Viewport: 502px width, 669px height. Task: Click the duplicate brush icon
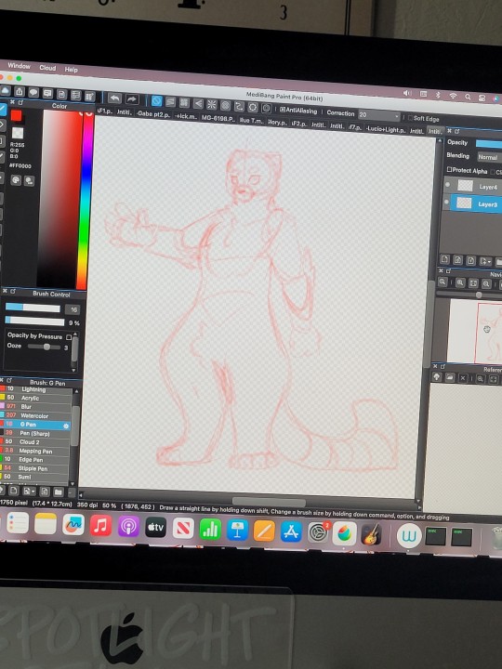(x=45, y=492)
